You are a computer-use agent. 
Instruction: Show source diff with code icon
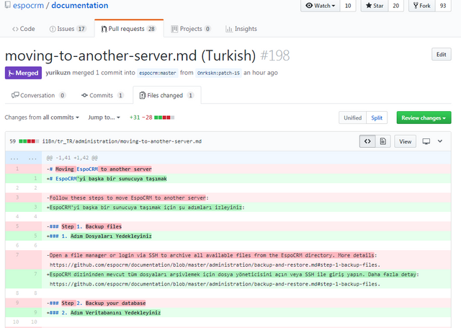click(x=367, y=141)
